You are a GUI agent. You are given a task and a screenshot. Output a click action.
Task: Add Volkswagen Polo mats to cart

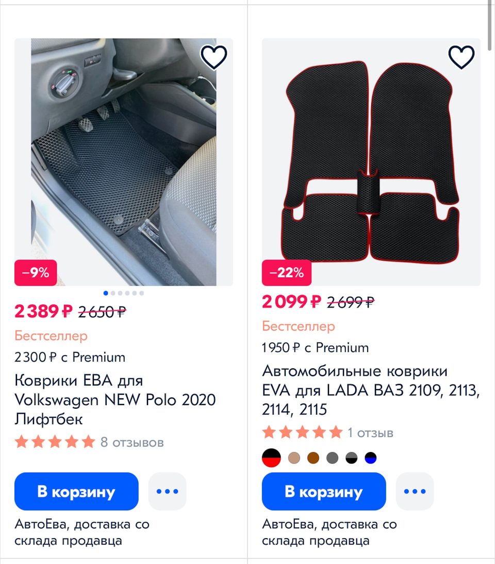[76, 491]
